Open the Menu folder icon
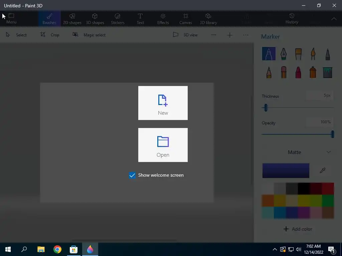Viewport: 342px width, 256px height. click(11, 19)
